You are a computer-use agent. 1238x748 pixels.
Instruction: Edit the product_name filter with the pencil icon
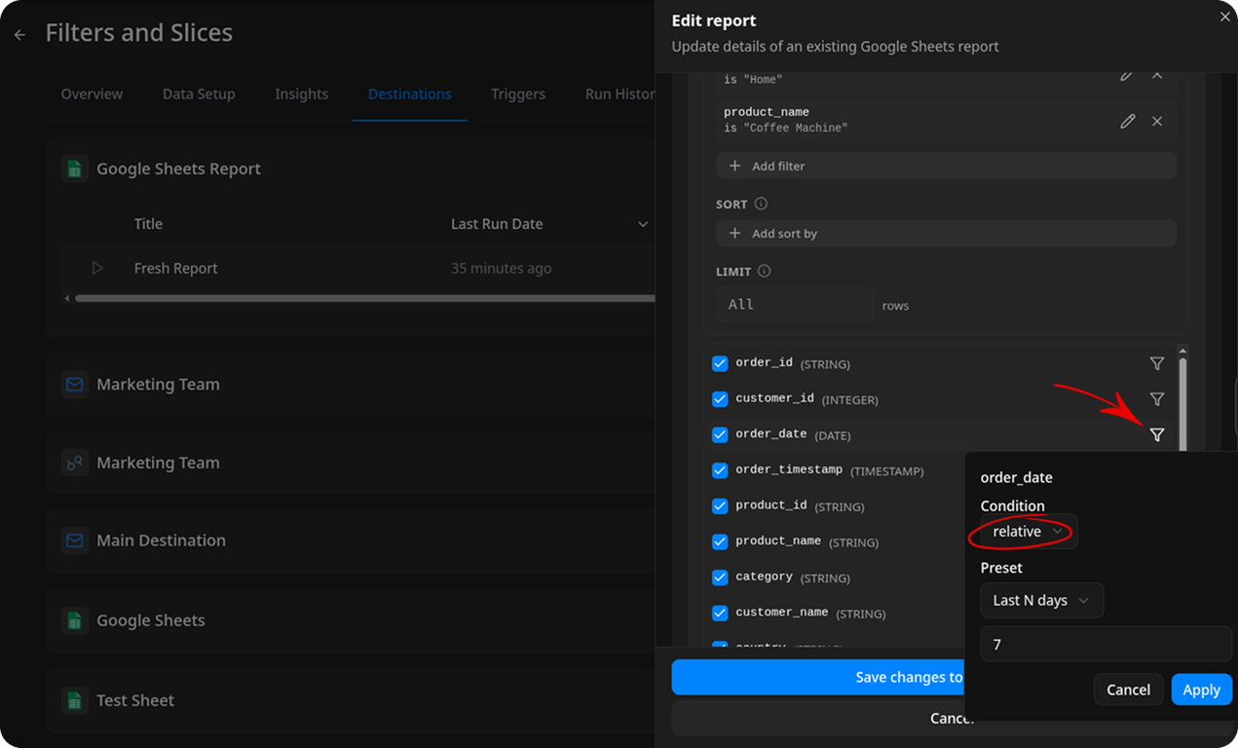[x=1128, y=121]
